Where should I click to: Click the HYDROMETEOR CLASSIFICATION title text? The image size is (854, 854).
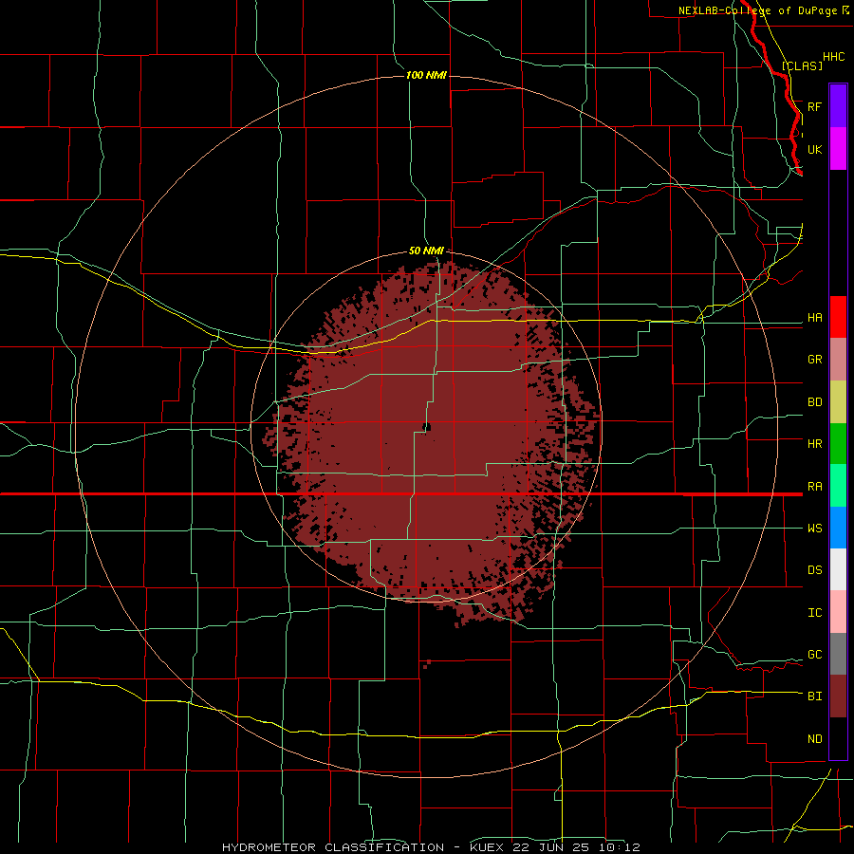pos(333,847)
